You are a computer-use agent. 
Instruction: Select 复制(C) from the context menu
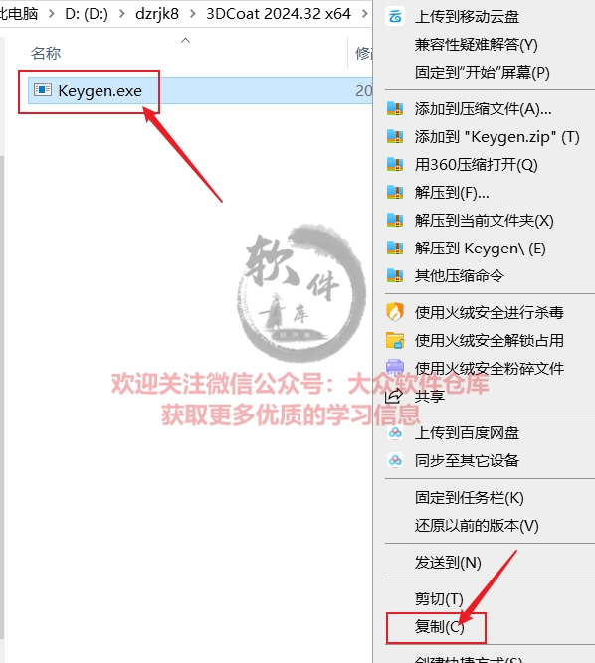[x=439, y=626]
